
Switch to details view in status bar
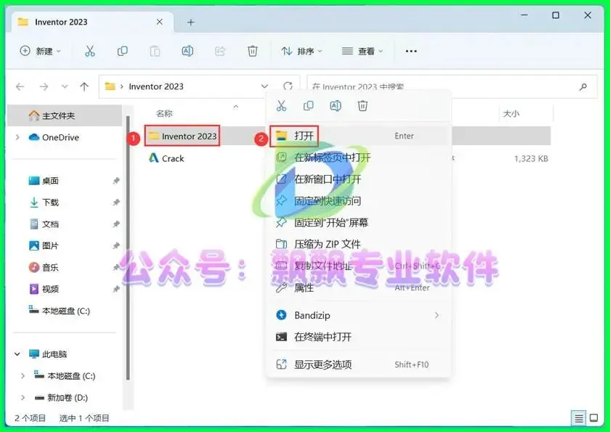[x=579, y=418]
